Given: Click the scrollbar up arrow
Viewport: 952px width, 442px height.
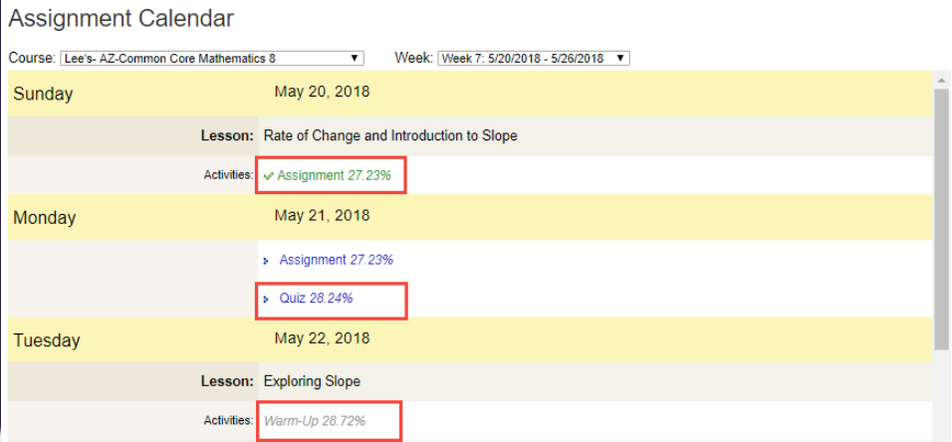Looking at the screenshot, I should 941,80.
